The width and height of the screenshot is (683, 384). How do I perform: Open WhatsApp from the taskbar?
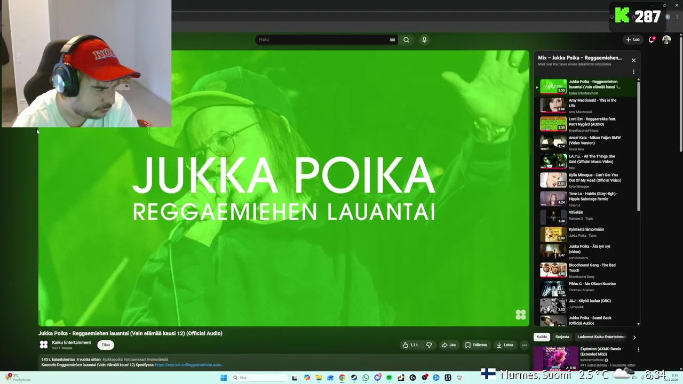[366, 378]
